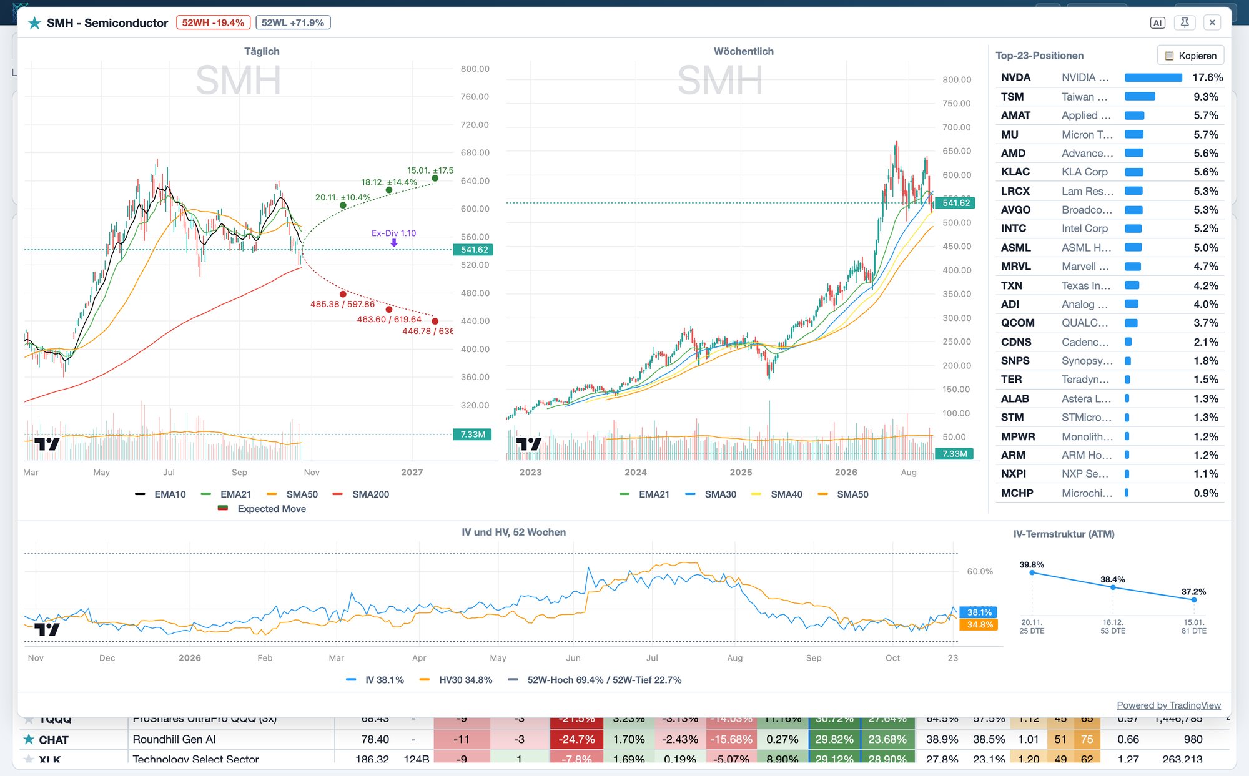Toggle SMA30 legend on weekly chart
Viewport: 1249px width, 776px height.
point(711,494)
